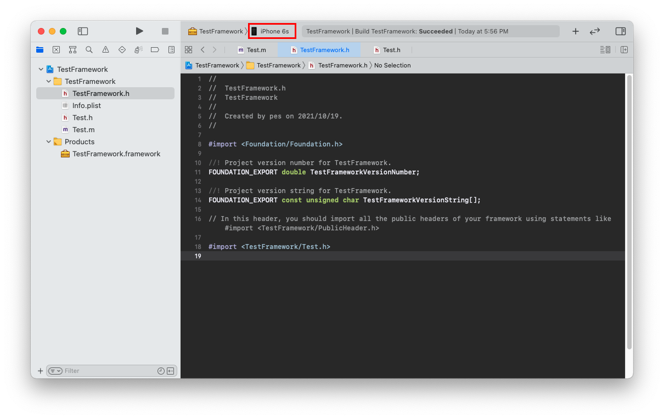Click line number 19 in gutter

click(198, 256)
